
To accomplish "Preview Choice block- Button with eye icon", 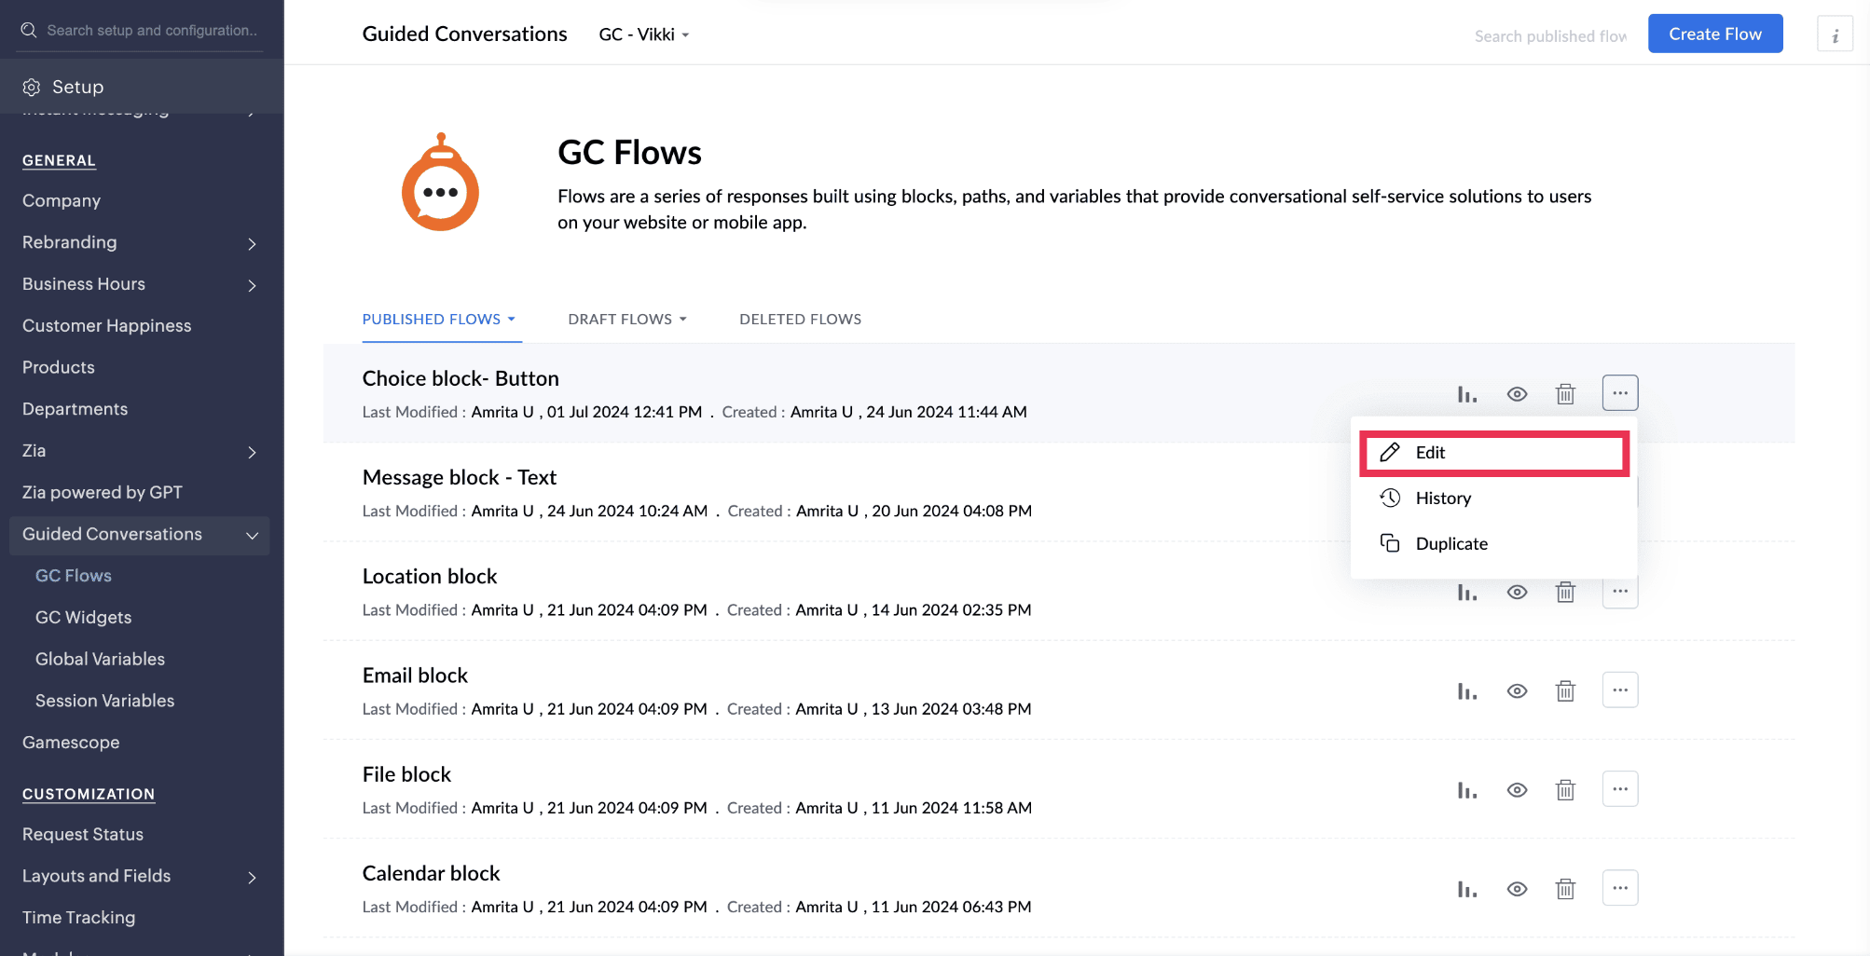I will click(1517, 394).
